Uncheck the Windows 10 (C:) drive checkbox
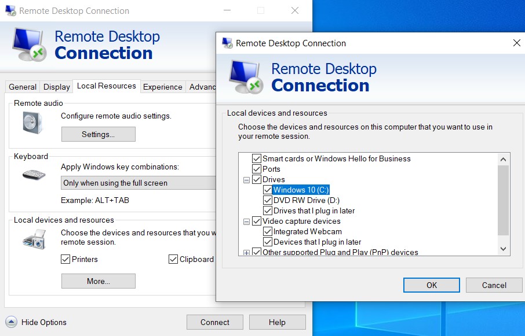525x336 pixels. pyautogui.click(x=268, y=190)
